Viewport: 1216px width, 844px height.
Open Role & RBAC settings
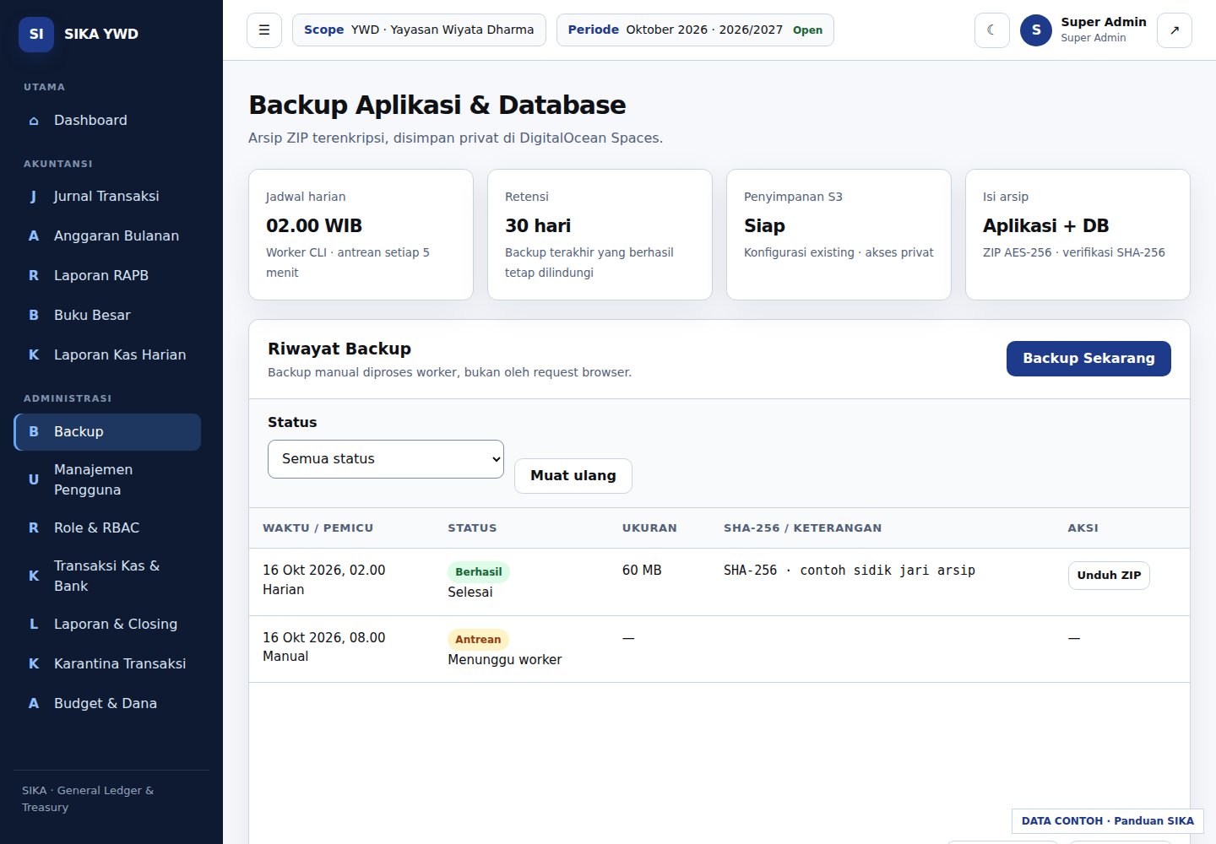pos(107,528)
